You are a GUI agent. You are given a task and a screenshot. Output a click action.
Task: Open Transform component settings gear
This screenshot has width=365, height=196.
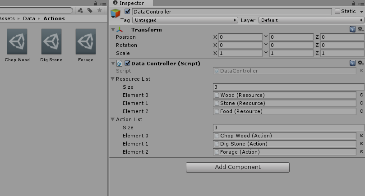(360, 29)
